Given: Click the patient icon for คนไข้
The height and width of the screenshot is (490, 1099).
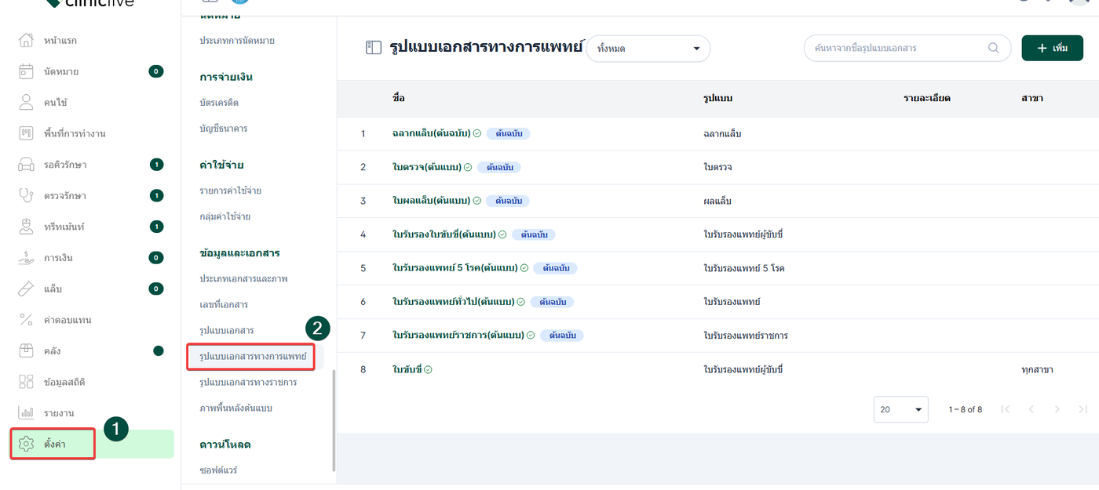Looking at the screenshot, I should [26, 102].
